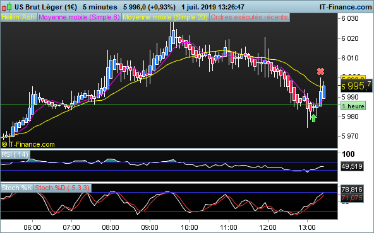Click the IT-Finance.com link in title bar
374x233 pixels.
(346, 7)
